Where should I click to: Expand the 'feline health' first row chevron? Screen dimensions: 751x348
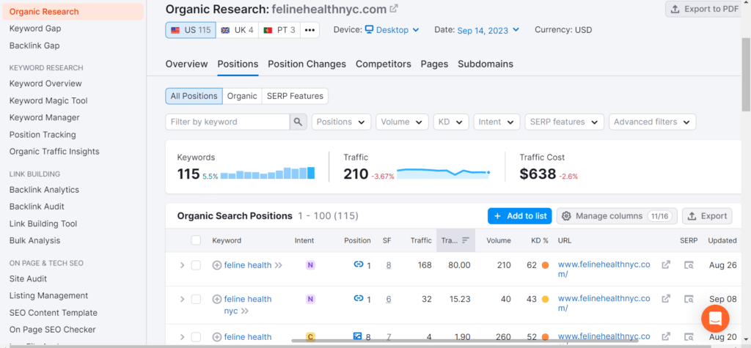pyautogui.click(x=182, y=265)
